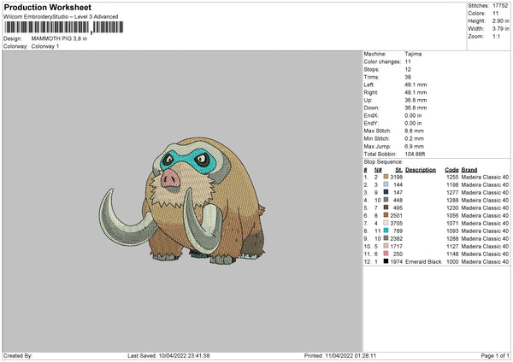Viewport: 513px width, 362px height.
Task: Select the peach swatch beside stitch count 1717
Action: [386, 246]
